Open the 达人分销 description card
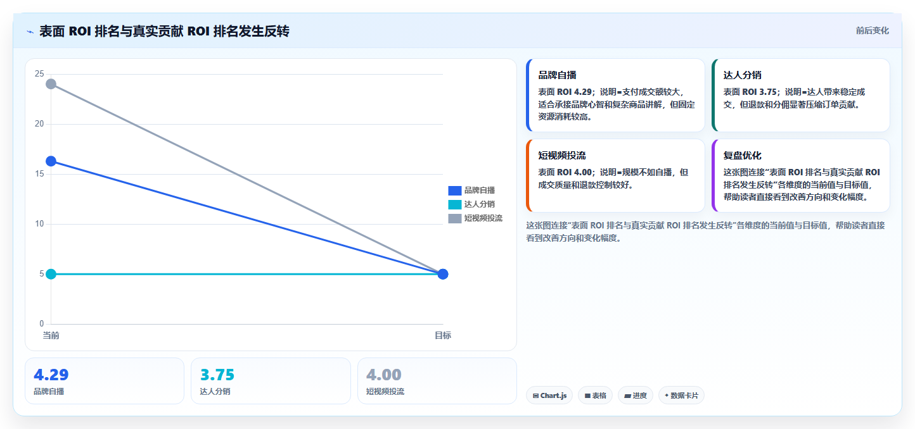Screen dimensions: 915x429 tap(800, 95)
